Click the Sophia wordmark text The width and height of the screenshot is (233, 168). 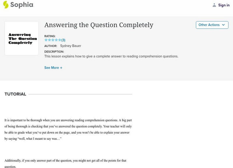coord(22,5)
